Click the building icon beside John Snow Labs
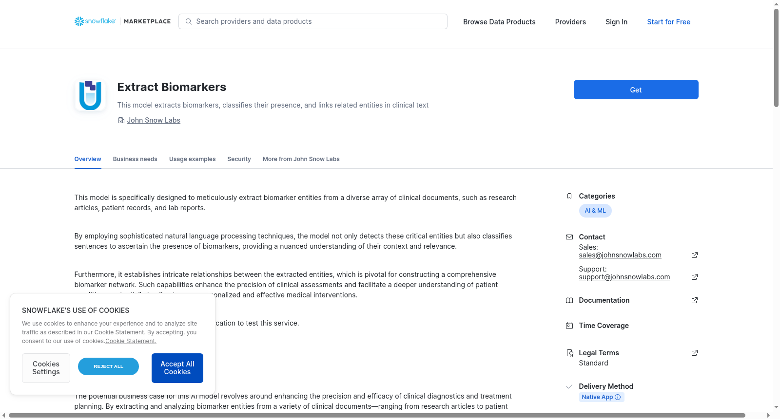 pos(121,120)
